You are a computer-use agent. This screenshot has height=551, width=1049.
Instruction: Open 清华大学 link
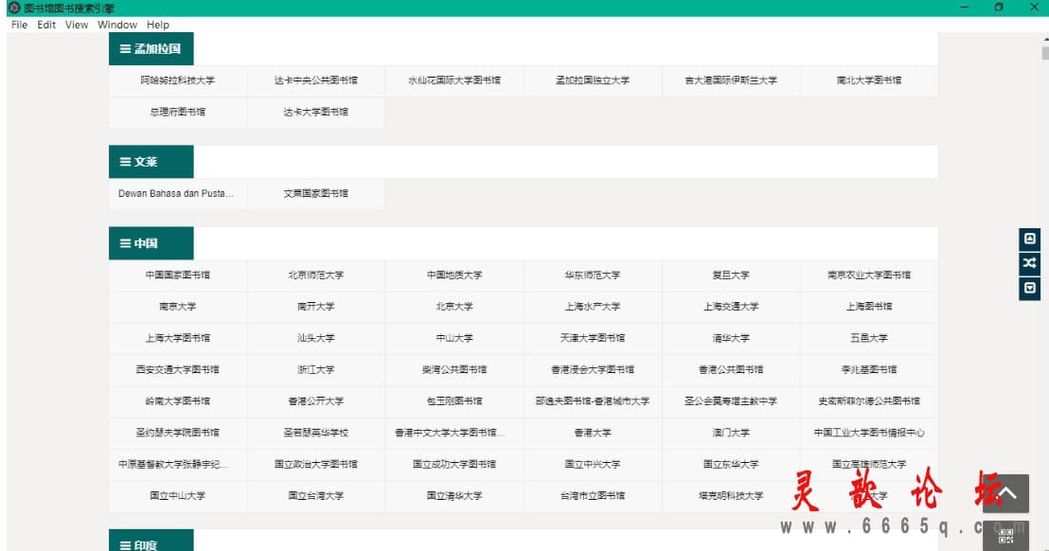pos(731,338)
